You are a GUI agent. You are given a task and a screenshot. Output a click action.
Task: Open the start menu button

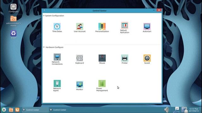[x=4, y=110]
